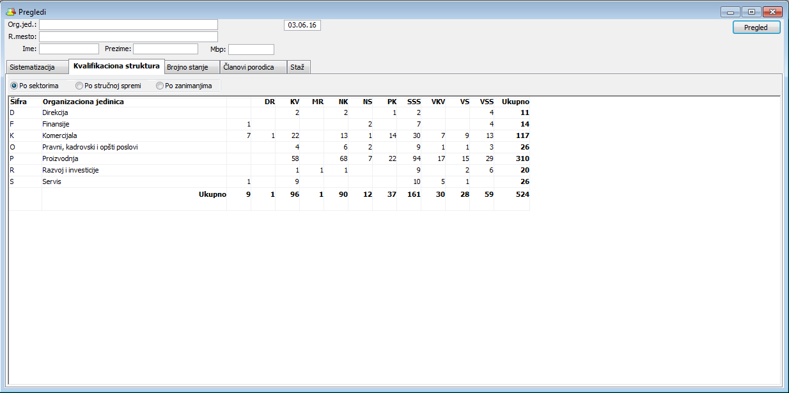Image resolution: width=789 pixels, height=393 pixels.
Task: Select the 'Po stručnoj spremi' option
Action: click(79, 86)
